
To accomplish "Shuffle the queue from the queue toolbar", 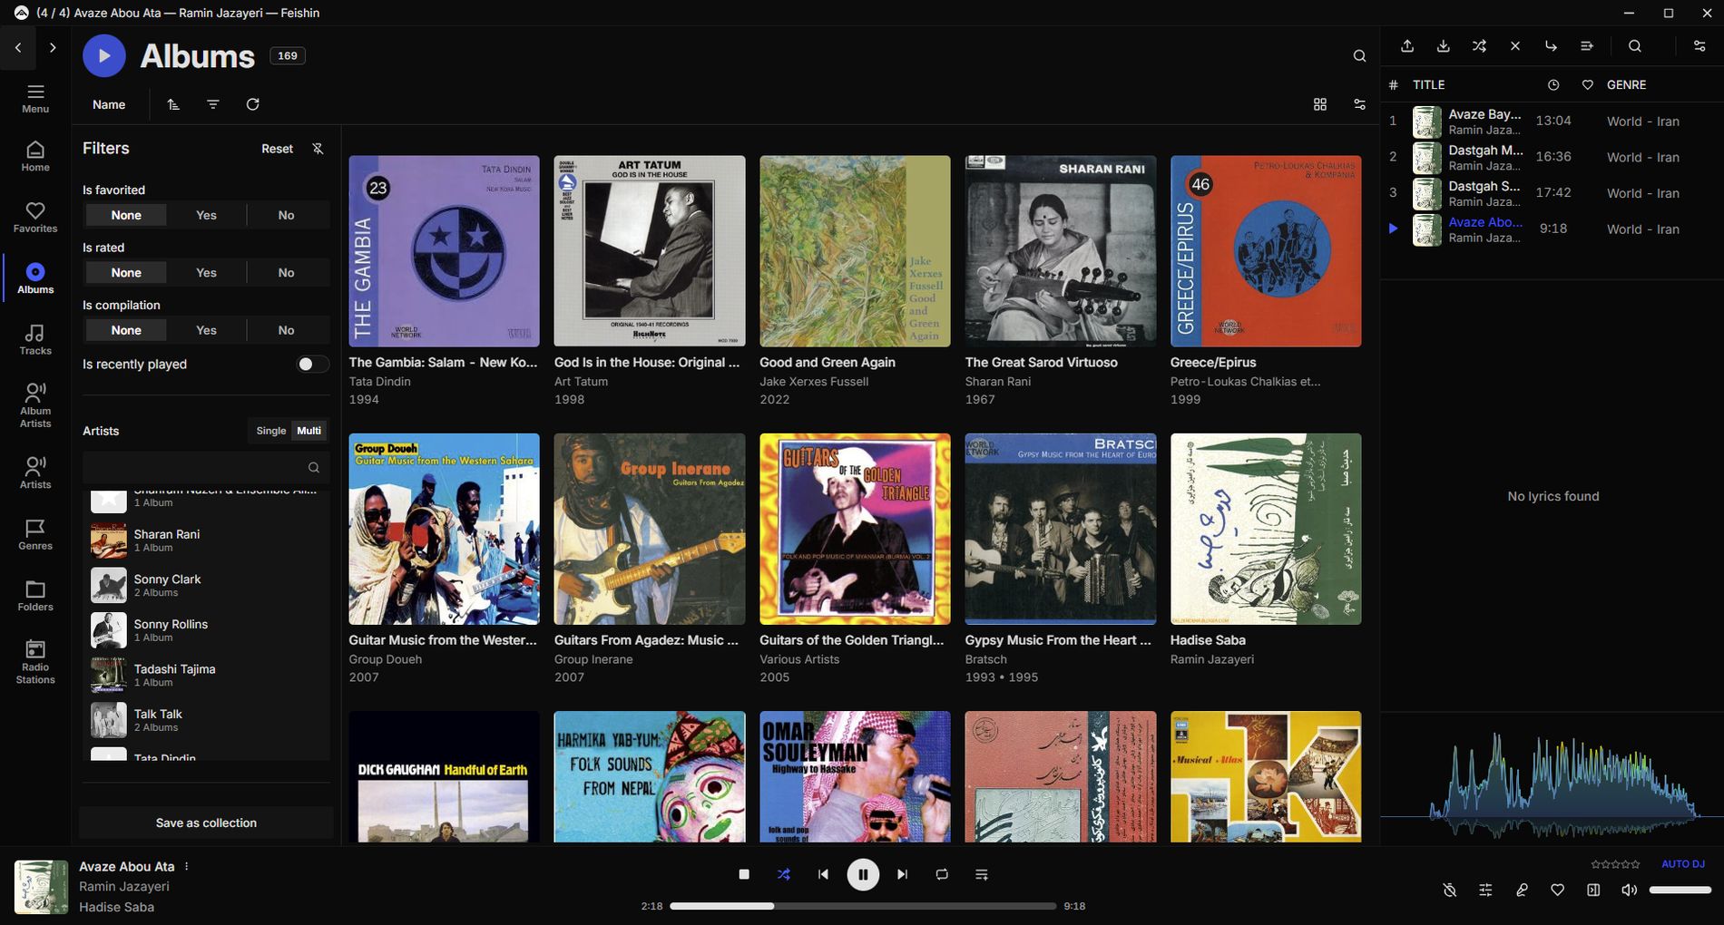I will [x=1479, y=46].
